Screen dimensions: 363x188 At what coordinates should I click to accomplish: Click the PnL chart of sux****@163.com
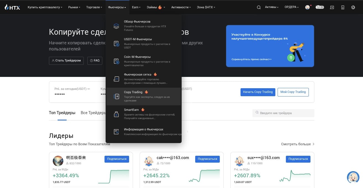coord(295,176)
